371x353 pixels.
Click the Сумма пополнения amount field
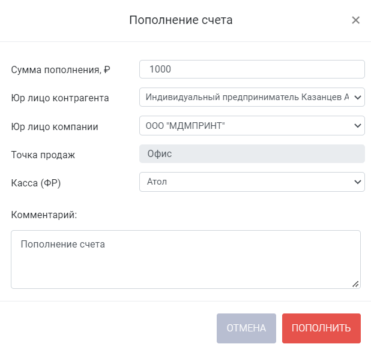click(x=252, y=70)
